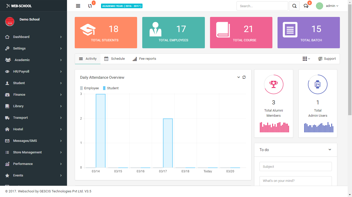Screen dimensions: 352x197
Task: Click the graduation cap Total Students icon
Action: (88, 30)
